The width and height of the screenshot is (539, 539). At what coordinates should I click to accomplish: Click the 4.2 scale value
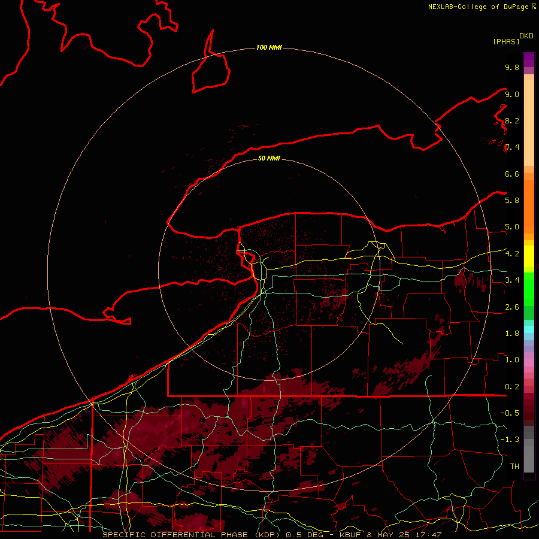pos(512,254)
